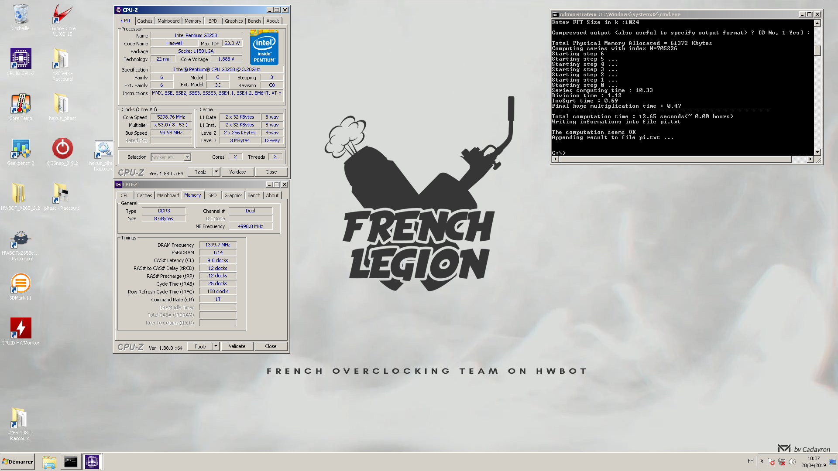Image resolution: width=838 pixels, height=471 pixels.
Task: Expand Socket #1 selection dropdown
Action: pyautogui.click(x=187, y=157)
